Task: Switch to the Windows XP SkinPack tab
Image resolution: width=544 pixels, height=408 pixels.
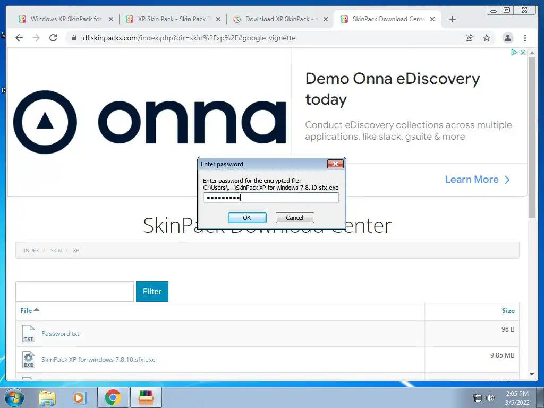Action: click(x=66, y=19)
